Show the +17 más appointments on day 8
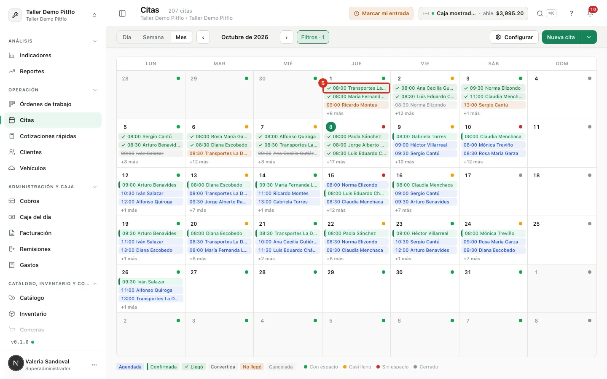This screenshot has height=379, width=607. pos(336,162)
